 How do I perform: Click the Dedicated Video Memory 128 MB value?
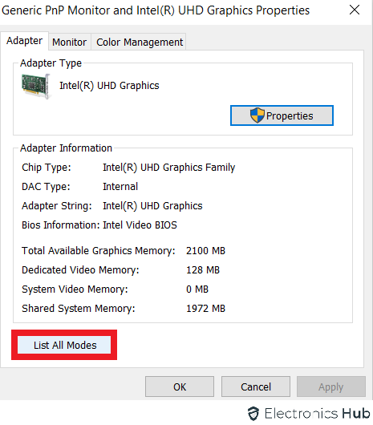tap(203, 270)
